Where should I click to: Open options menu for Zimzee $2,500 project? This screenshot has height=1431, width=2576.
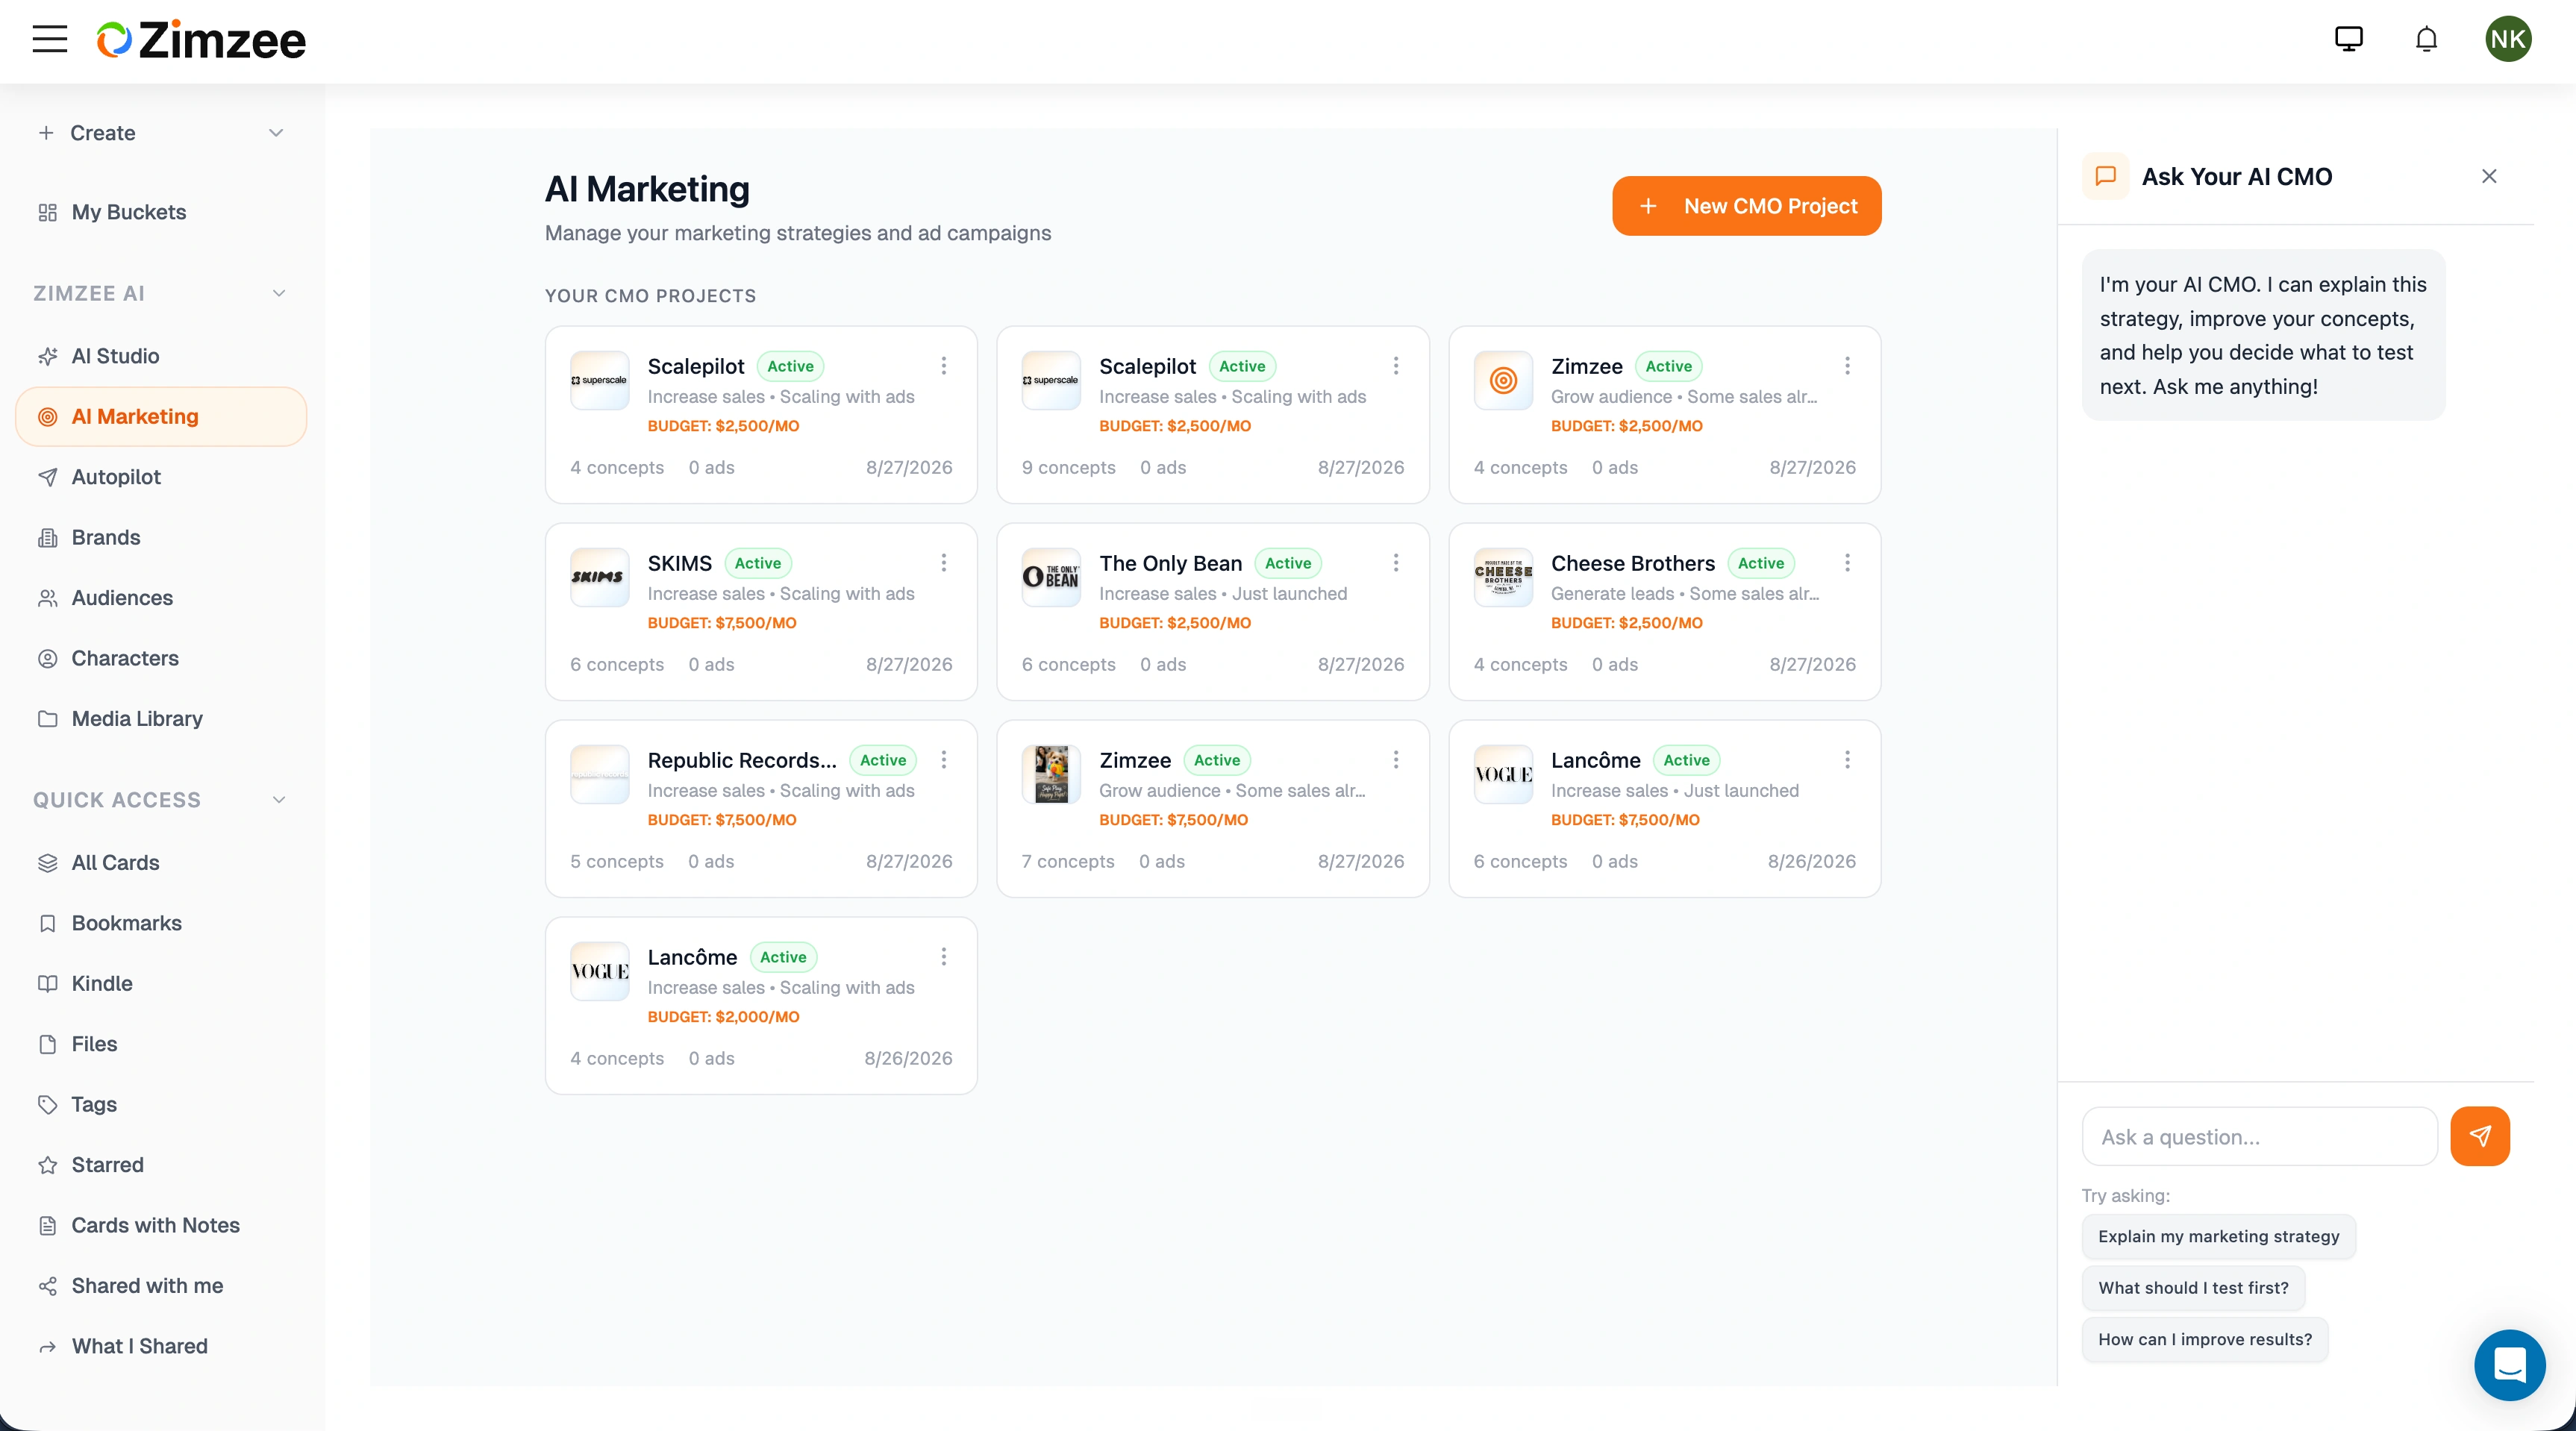pos(1847,366)
